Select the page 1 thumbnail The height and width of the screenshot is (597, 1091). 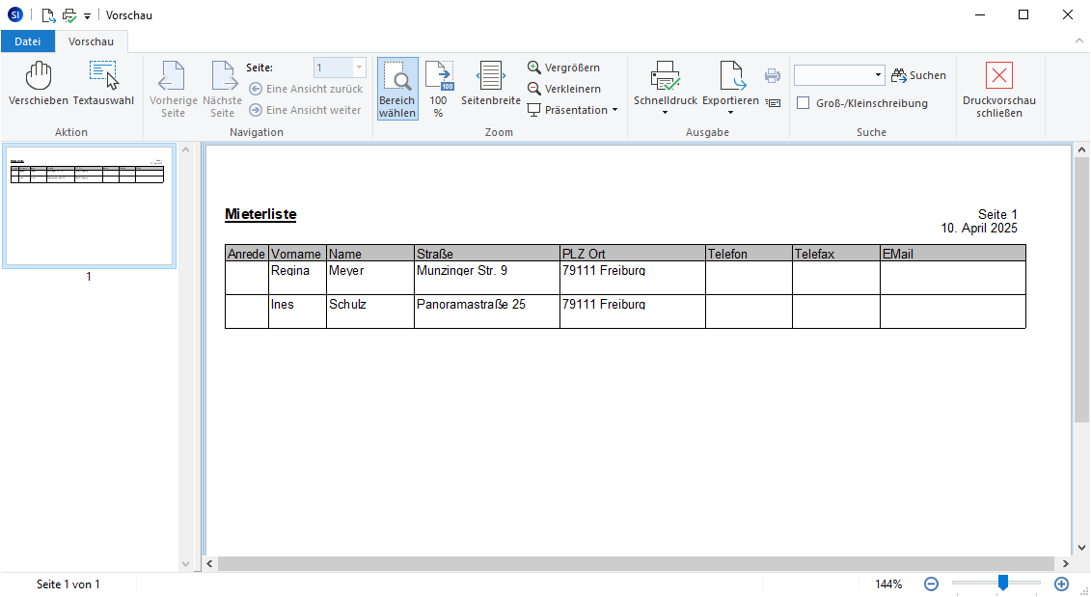(89, 206)
